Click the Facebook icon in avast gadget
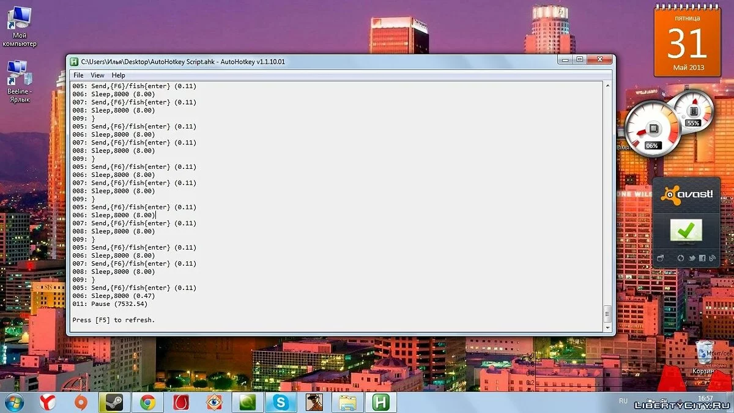Image resolution: width=734 pixels, height=413 pixels. 702,258
